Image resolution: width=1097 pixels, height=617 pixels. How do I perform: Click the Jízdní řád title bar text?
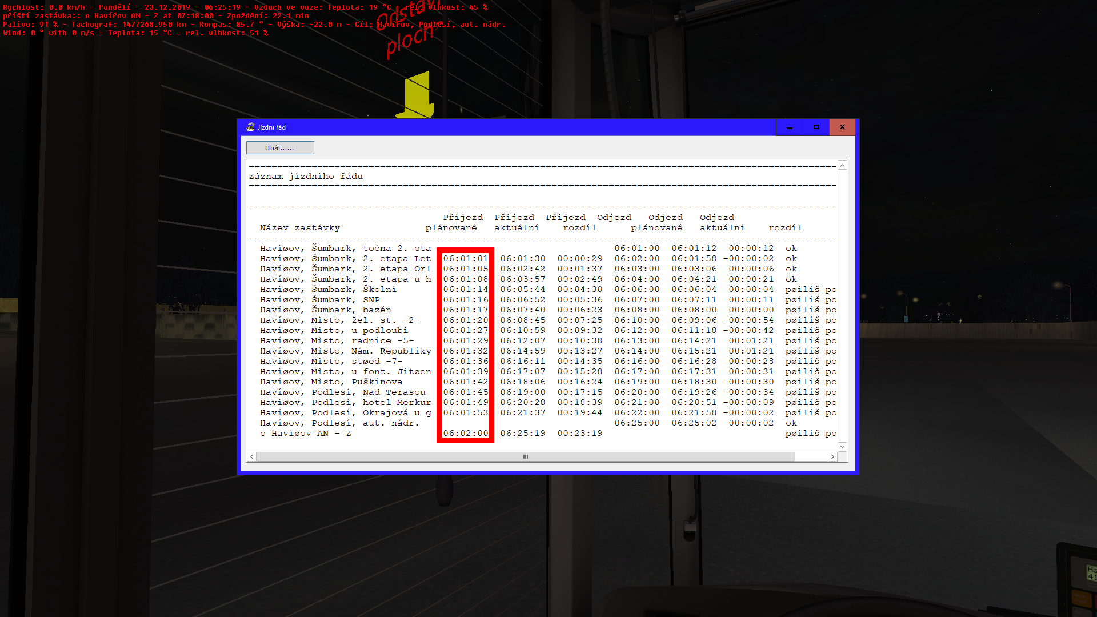(271, 127)
